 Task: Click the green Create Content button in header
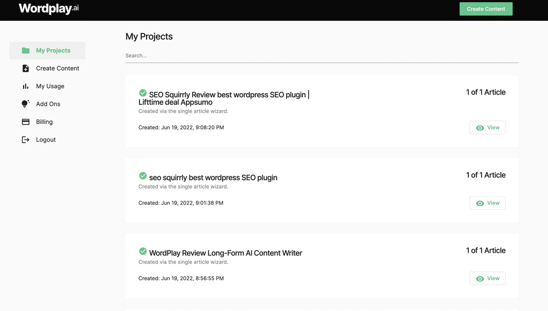click(x=486, y=9)
